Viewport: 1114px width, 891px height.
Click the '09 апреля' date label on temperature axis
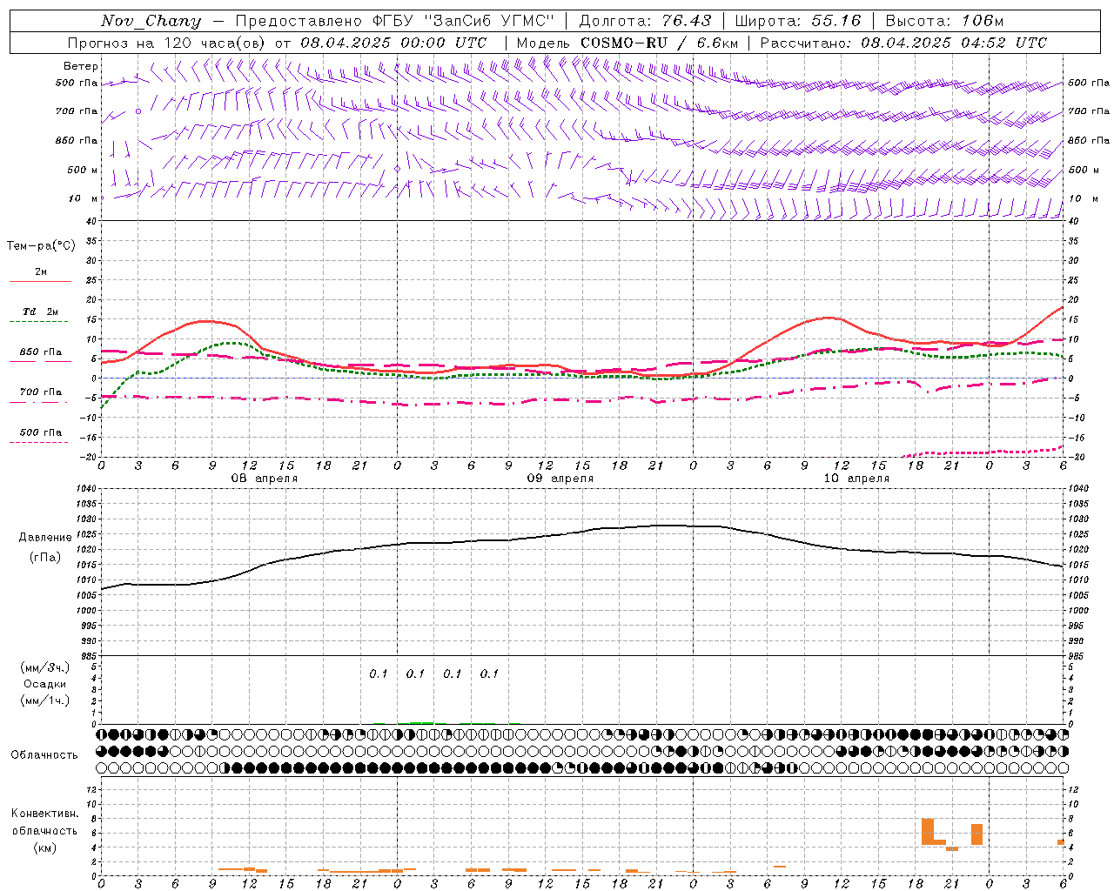(560, 479)
